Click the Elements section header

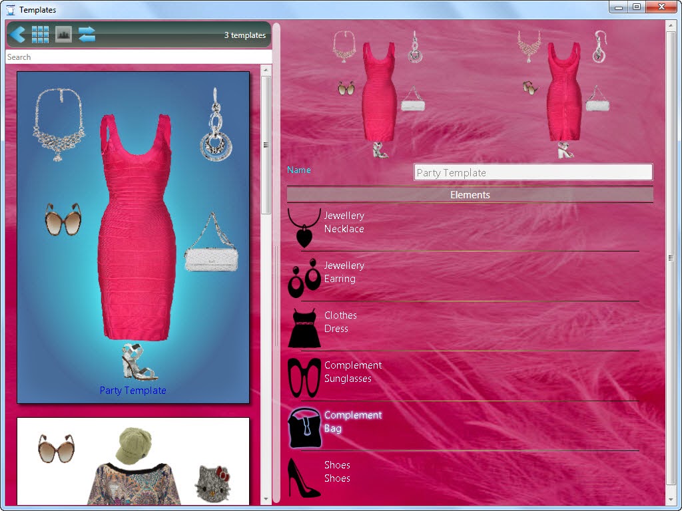coord(470,194)
